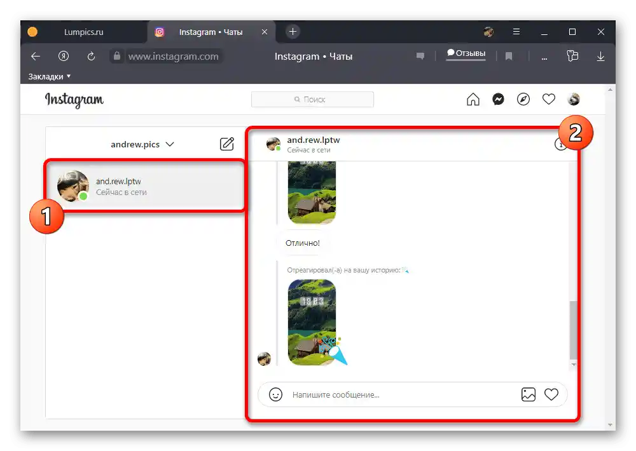View the site security padlock icon
The image size is (636, 451).
pos(117,56)
